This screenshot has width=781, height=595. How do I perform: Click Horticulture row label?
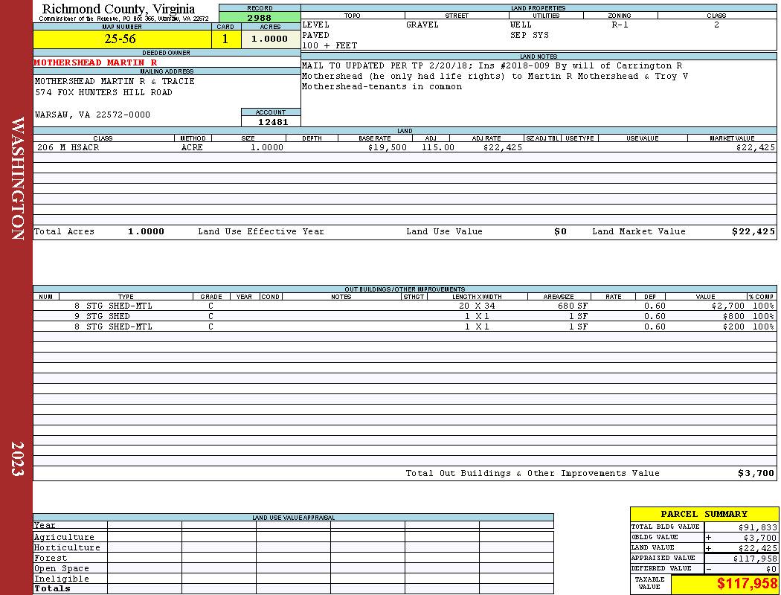(x=67, y=547)
